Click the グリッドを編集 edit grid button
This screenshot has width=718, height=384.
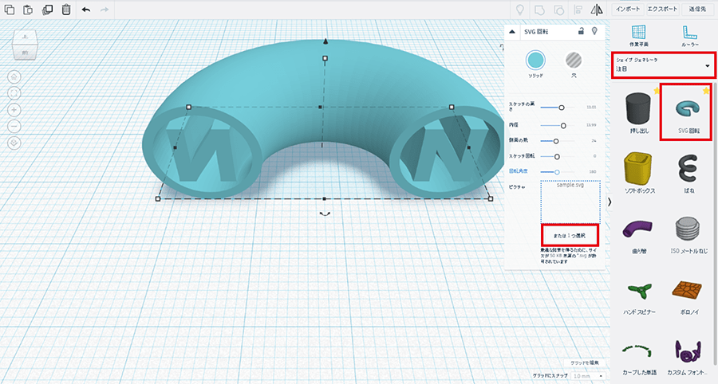pos(584,362)
